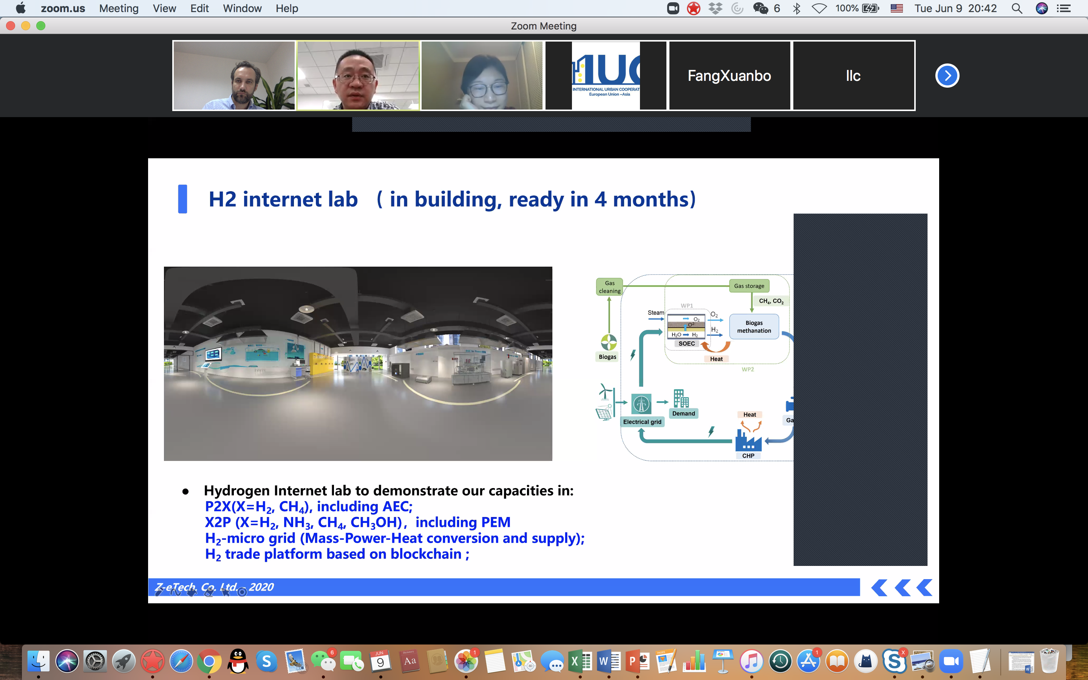Select speaking participant video thumbnail with glasses
Screen dimensions: 1088x680
click(x=358, y=76)
